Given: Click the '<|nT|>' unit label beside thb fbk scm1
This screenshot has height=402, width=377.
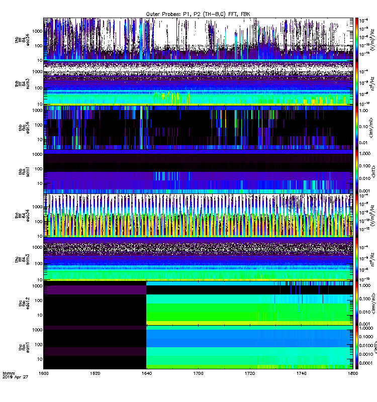Looking at the screenshot, I should (373, 171).
